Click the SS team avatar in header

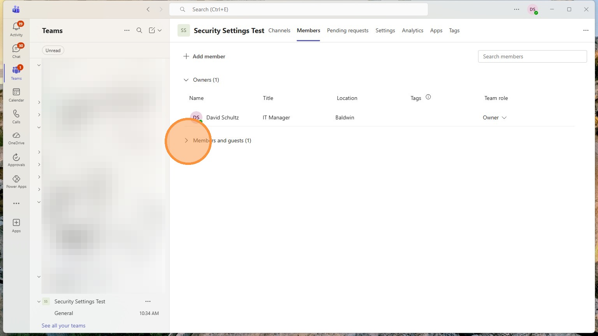(x=184, y=30)
